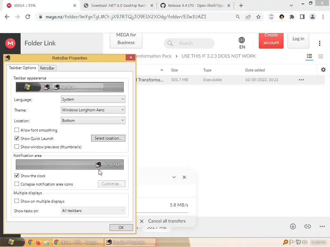The image size is (330, 247).
Task: Open the Chrome extensions puzzle icon
Action: pyautogui.click(x=292, y=17)
